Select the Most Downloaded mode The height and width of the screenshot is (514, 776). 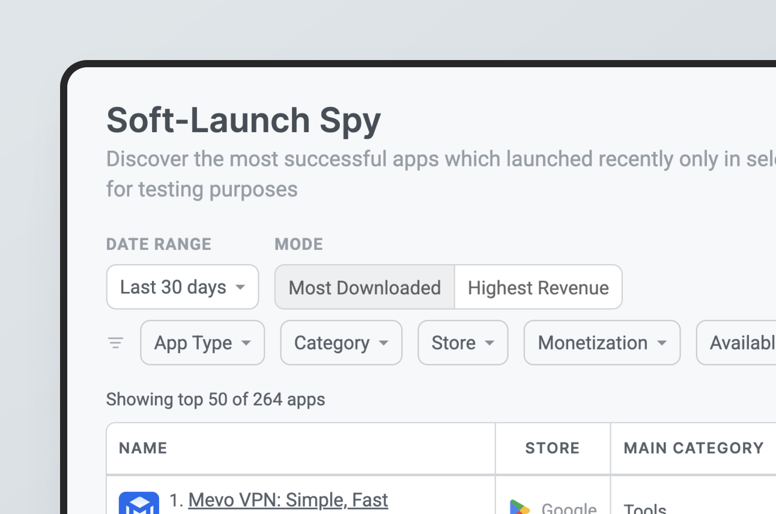point(365,288)
